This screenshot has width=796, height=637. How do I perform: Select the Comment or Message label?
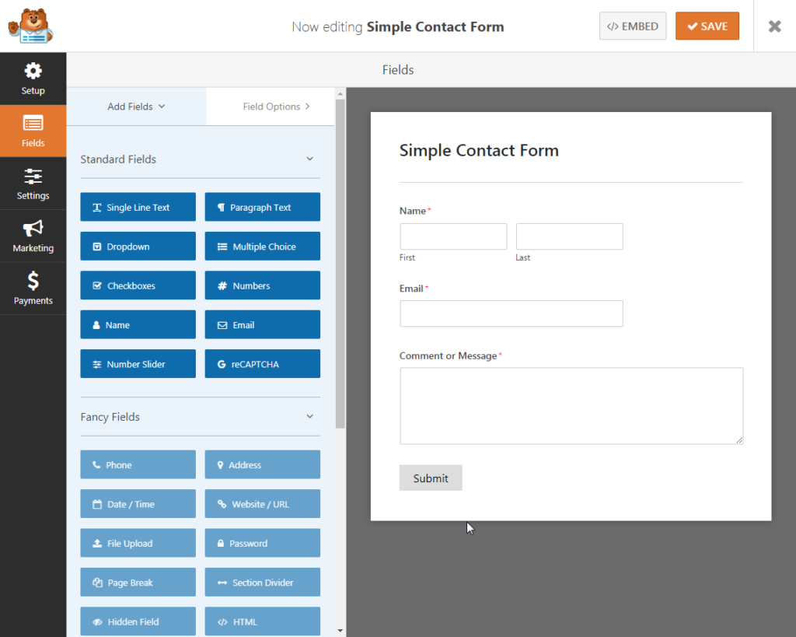coord(448,355)
